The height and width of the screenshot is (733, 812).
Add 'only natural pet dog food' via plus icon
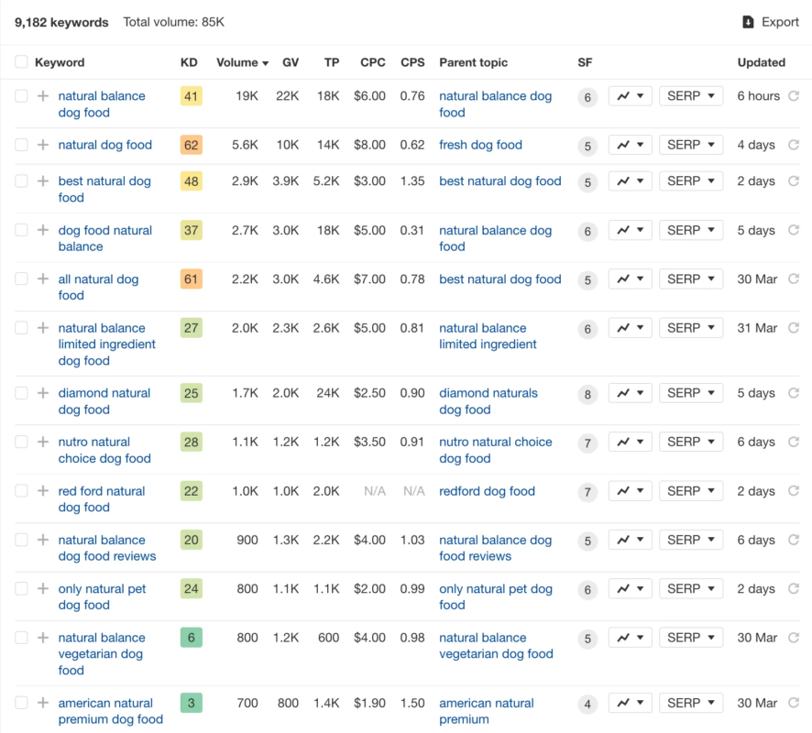[43, 588]
